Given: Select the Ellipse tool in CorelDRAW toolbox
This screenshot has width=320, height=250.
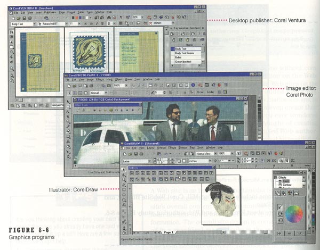Looking at the screenshot, I should (x=124, y=195).
